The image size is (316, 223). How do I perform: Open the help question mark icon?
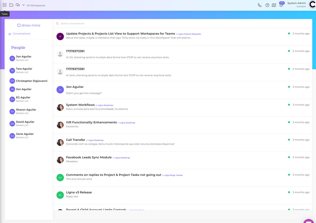267,5
